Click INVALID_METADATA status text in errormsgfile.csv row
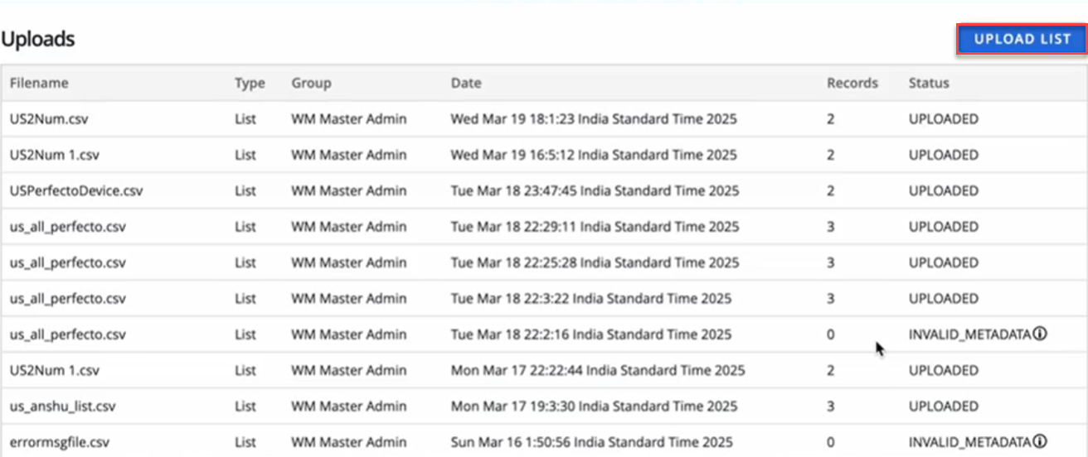 pyautogui.click(x=969, y=442)
